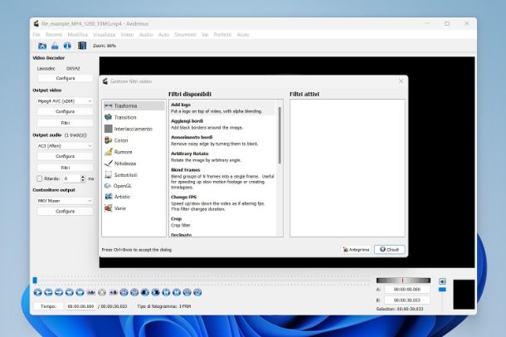Screen dimensions: 506x337
Task: Click the last round icon in playback row
Action: (x=197, y=292)
